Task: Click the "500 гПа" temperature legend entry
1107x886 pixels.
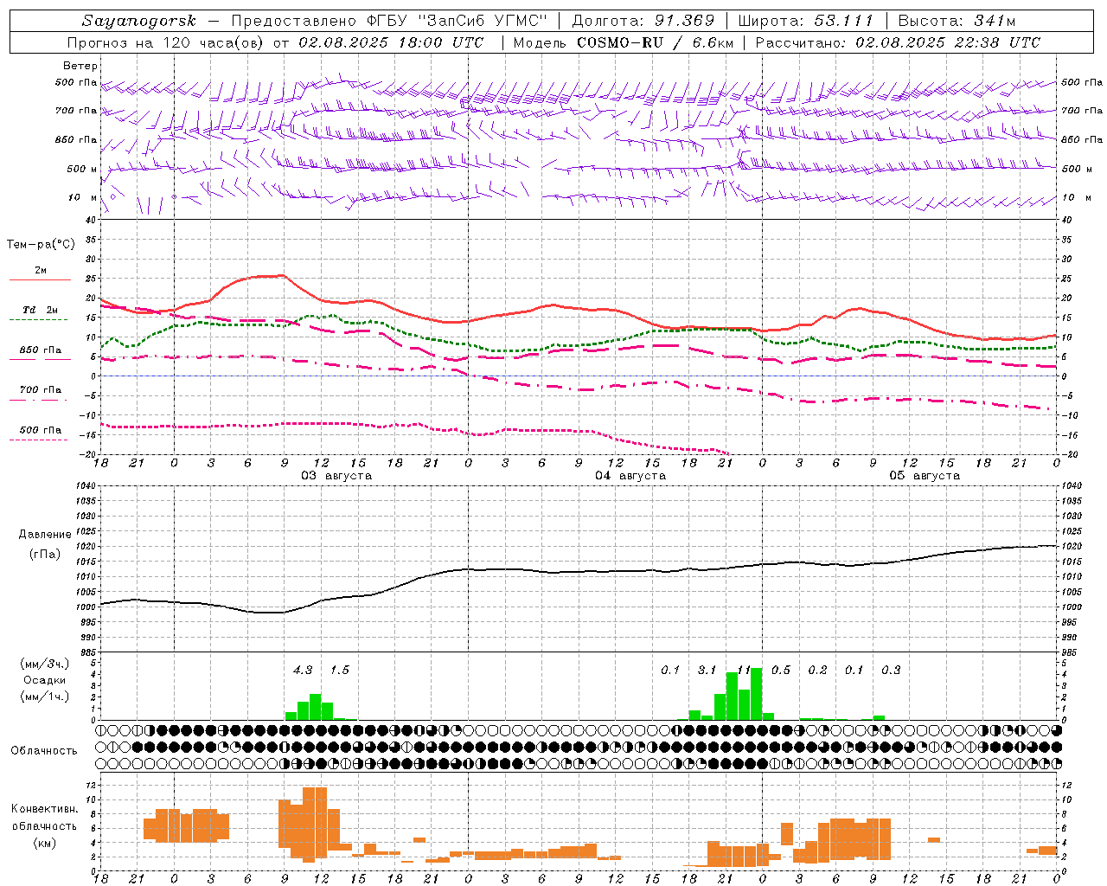Action: (40, 430)
